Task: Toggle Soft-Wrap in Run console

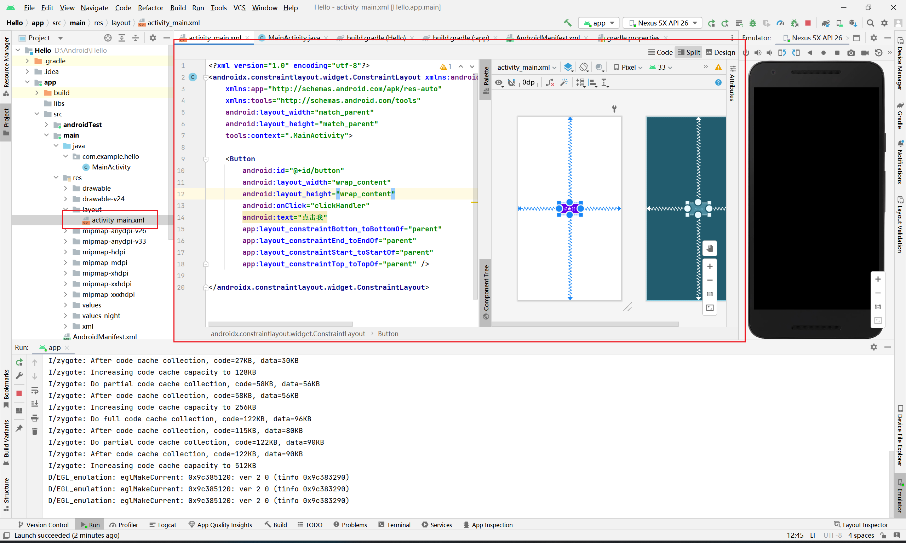Action: [x=35, y=390]
